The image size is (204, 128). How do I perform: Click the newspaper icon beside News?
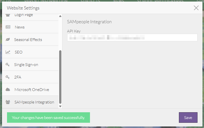pos(8,27)
